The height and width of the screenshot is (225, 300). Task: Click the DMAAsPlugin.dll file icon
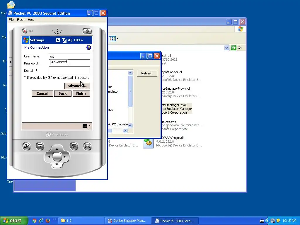click(x=148, y=143)
